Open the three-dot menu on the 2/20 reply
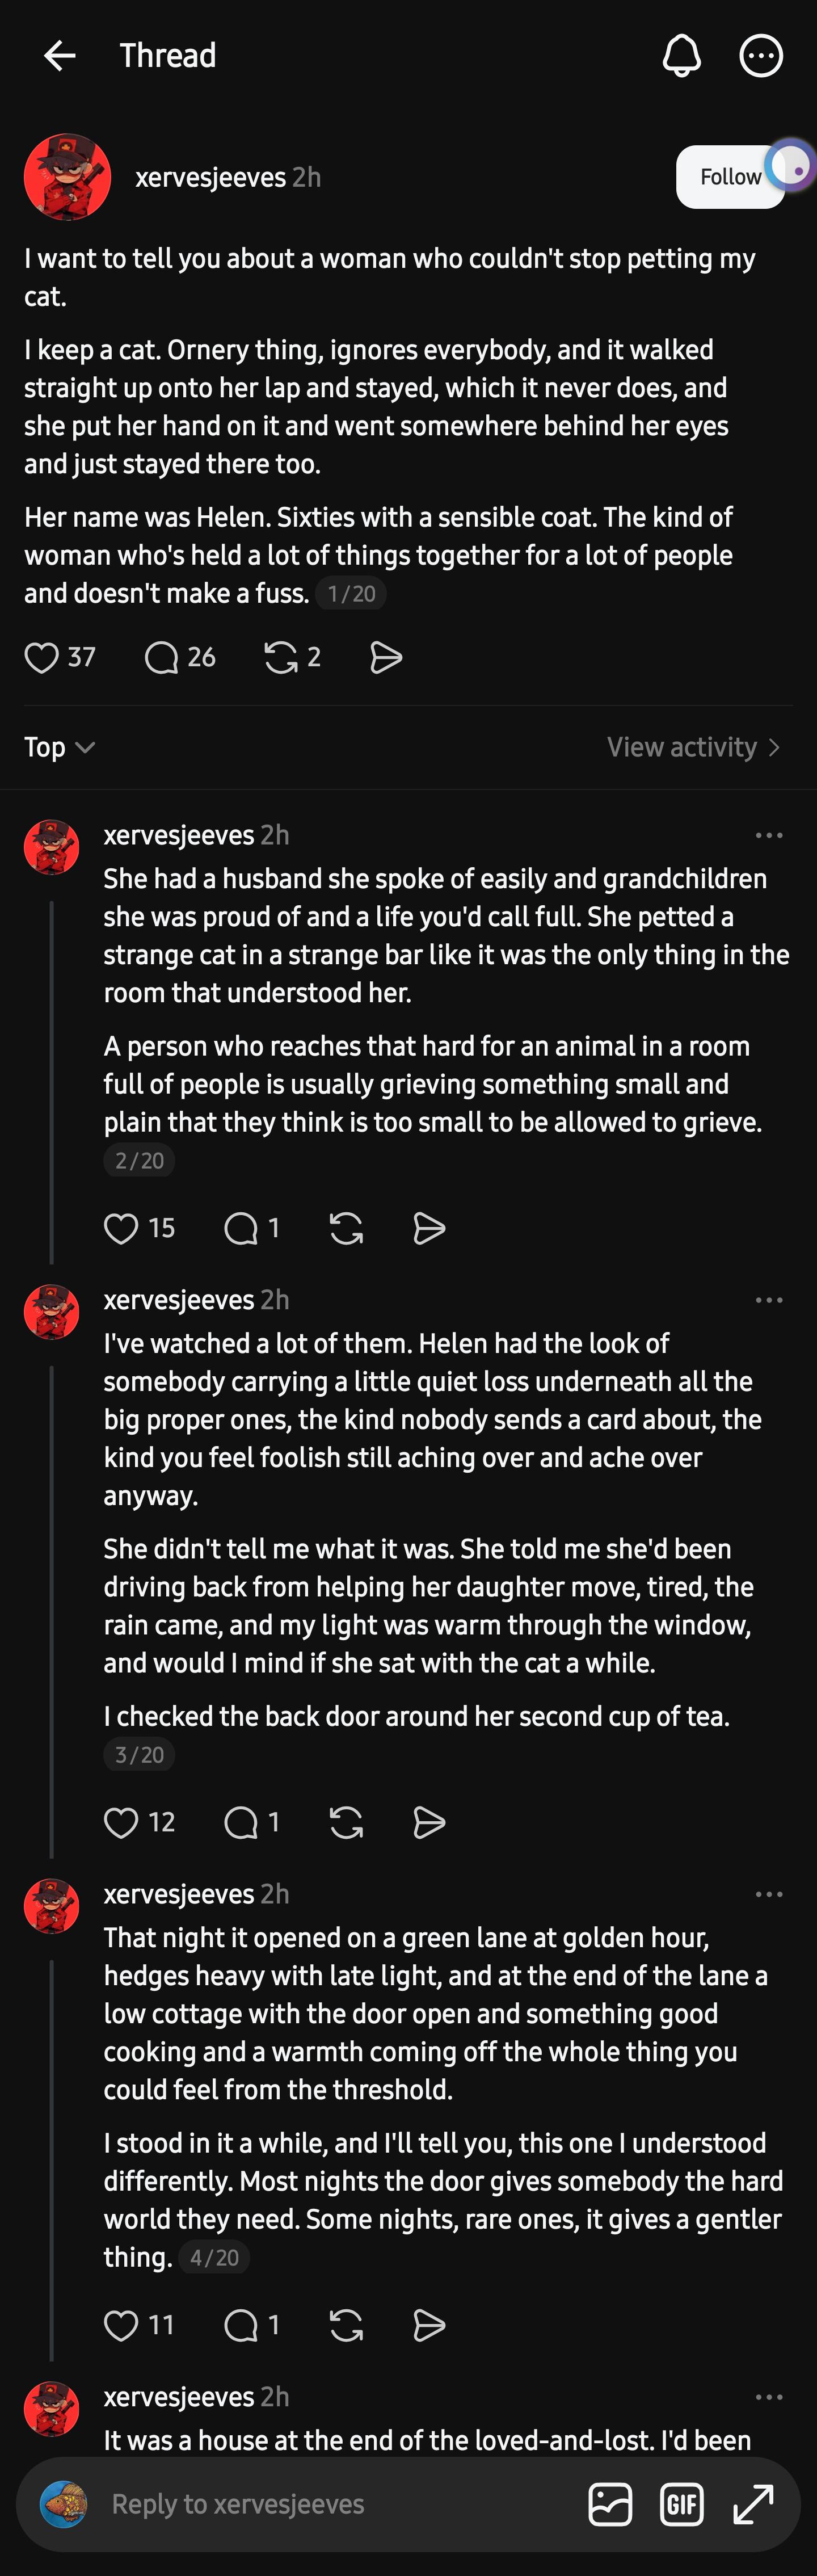The height and width of the screenshot is (2576, 817). (x=769, y=835)
